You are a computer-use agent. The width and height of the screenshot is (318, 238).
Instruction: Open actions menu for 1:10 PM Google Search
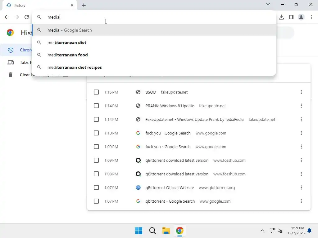click(x=301, y=133)
